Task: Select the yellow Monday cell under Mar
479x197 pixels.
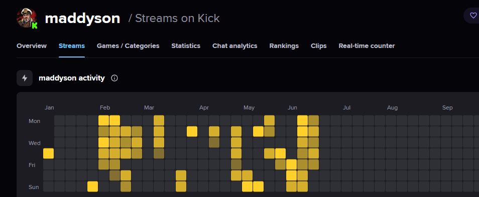Action: pyautogui.click(x=159, y=120)
